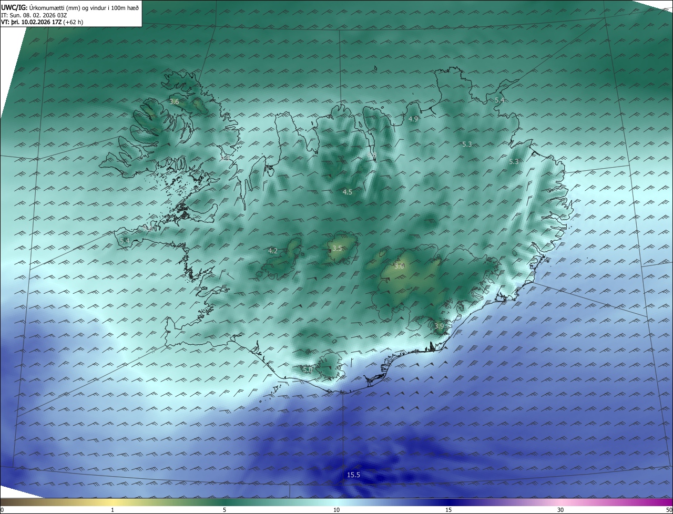673x514 pixels.
Task: Click the 5.0 value label on the map
Action: tap(308, 369)
